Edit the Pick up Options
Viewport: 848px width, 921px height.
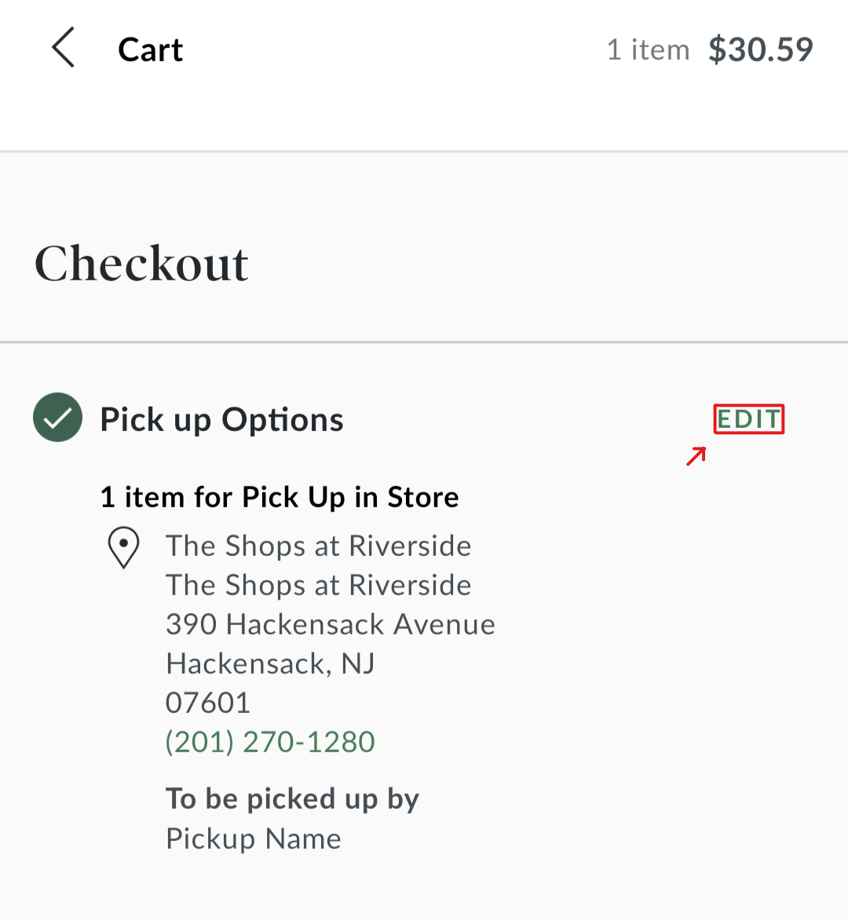pyautogui.click(x=749, y=418)
